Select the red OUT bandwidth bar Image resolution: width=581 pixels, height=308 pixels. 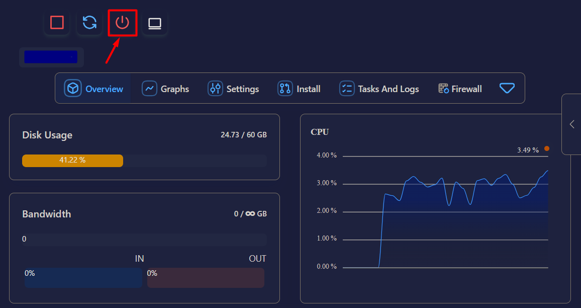click(x=206, y=278)
